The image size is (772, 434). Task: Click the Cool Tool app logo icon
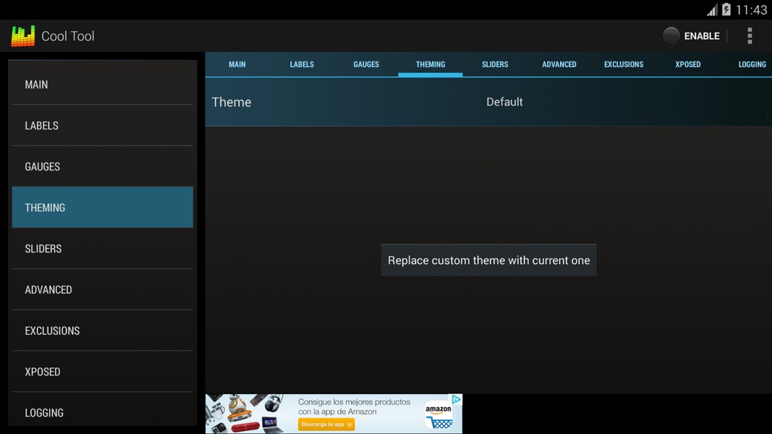(x=22, y=36)
